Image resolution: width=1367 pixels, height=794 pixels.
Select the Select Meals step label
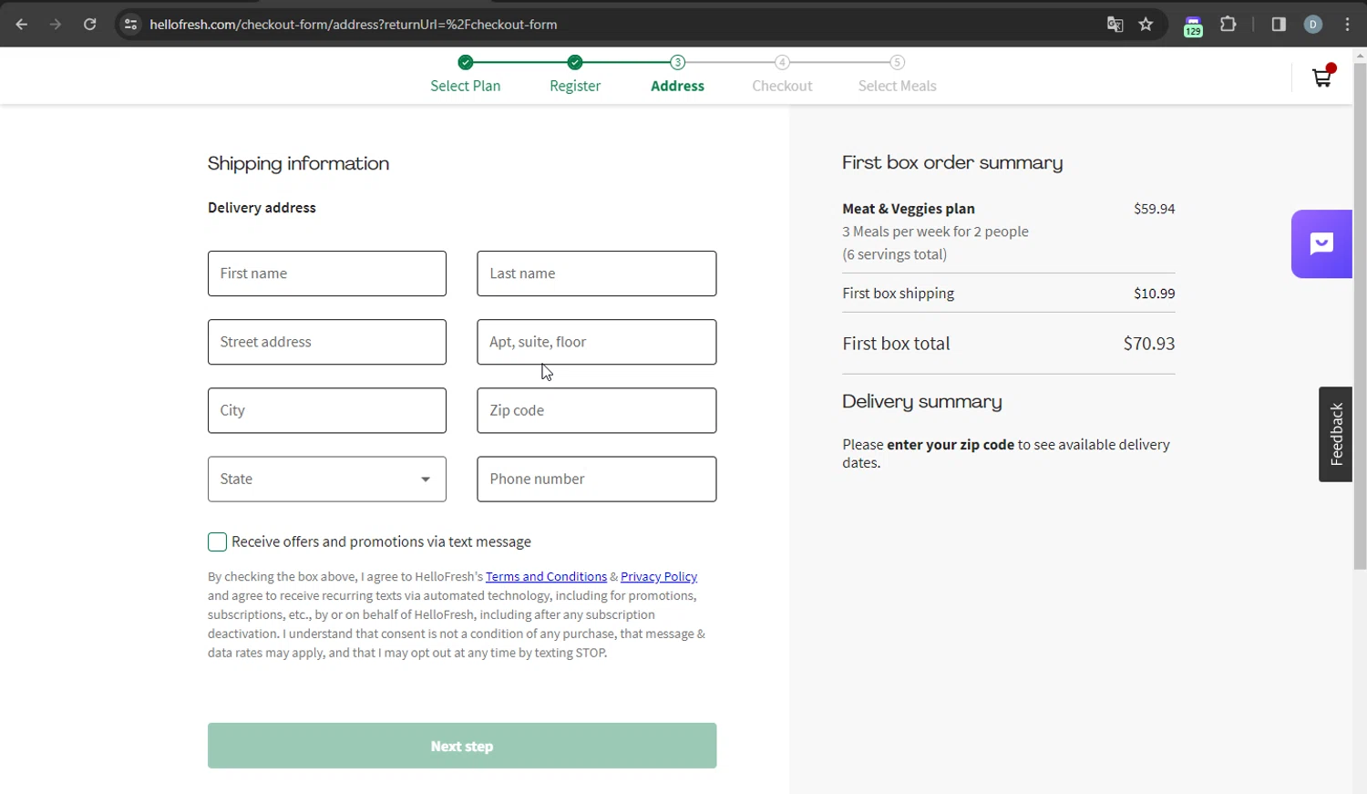coord(898,86)
